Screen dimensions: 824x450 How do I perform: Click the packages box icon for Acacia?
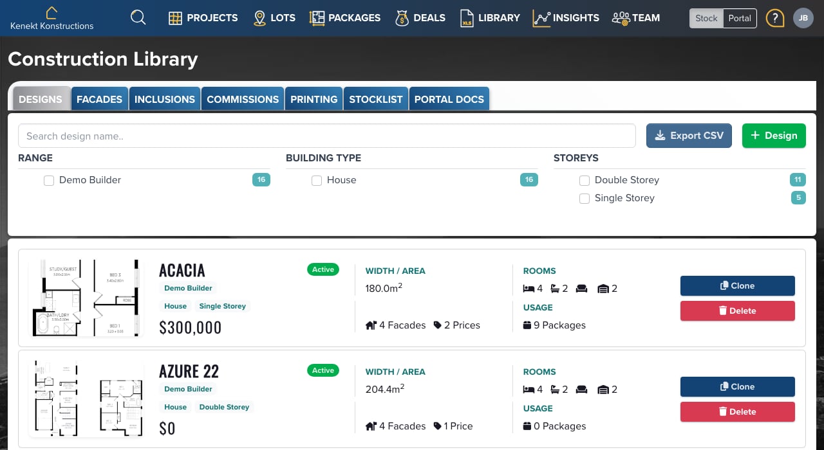pyautogui.click(x=527, y=325)
